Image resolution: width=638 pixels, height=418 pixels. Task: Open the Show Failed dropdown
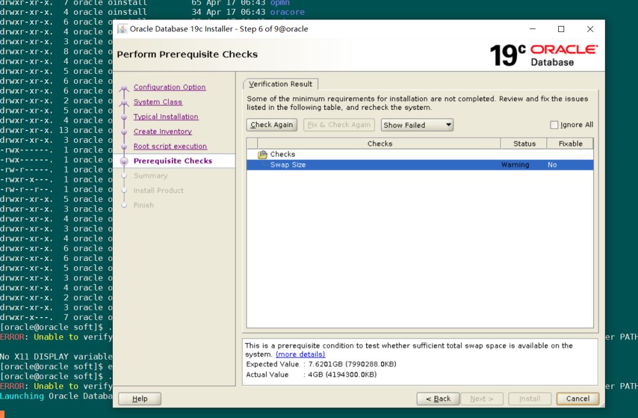pyautogui.click(x=417, y=125)
